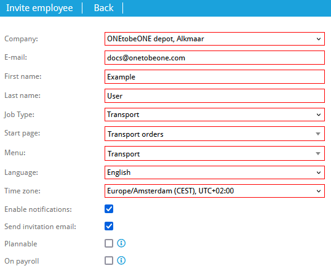Click the Start page label
This screenshot has height=271, width=331.
(x=22, y=134)
